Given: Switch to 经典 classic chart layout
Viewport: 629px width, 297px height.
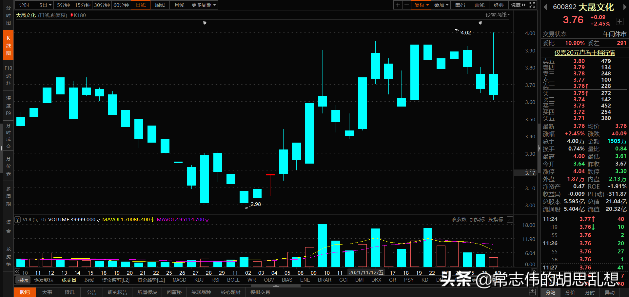Looking at the screenshot, I should coord(499,5).
